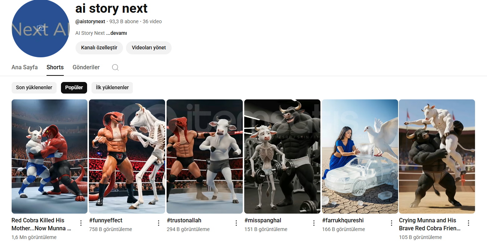Viewport: 487px width, 243px height.
Task: Open three-dot menu for #farrukhqureshi short
Action: [x=392, y=223]
